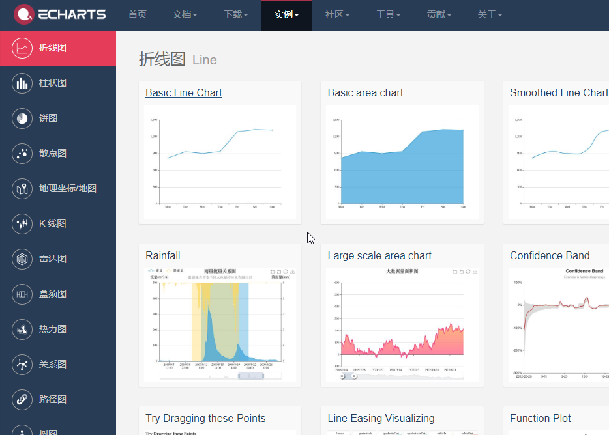Select the 盒须图 boxplot icon
The image size is (609, 435).
22,294
